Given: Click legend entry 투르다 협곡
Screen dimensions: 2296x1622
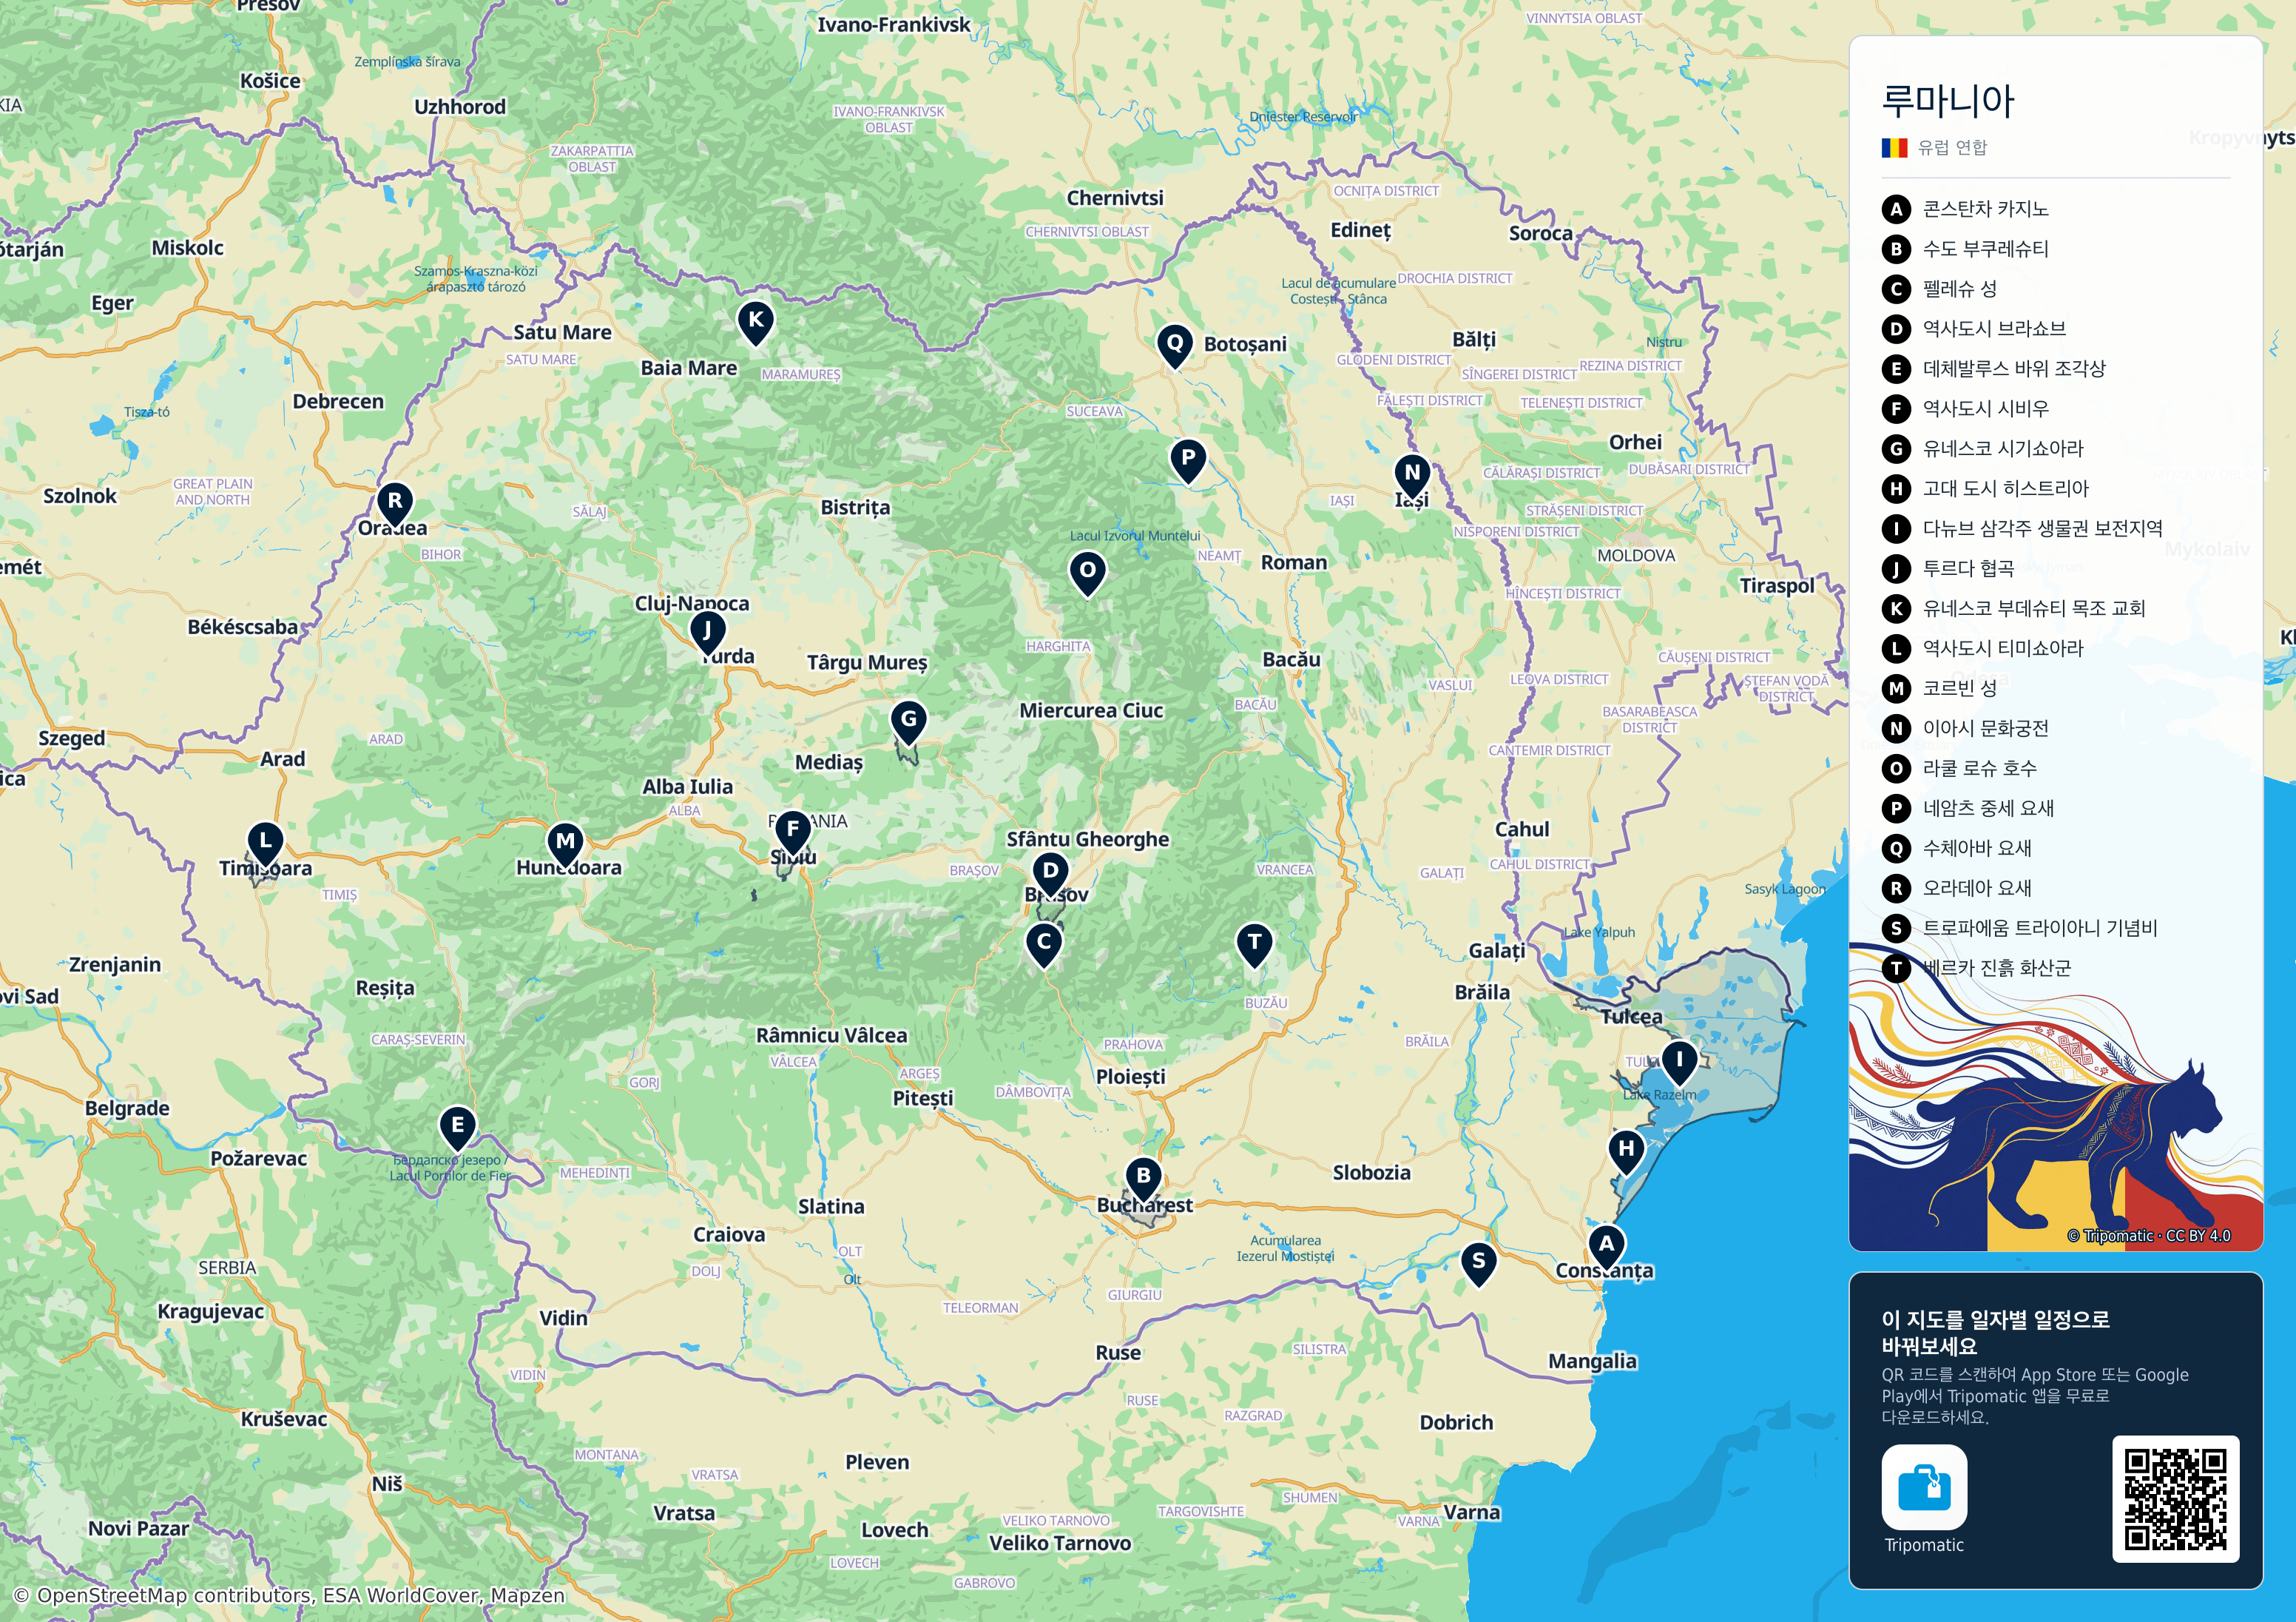Looking at the screenshot, I should coord(1948,568).
